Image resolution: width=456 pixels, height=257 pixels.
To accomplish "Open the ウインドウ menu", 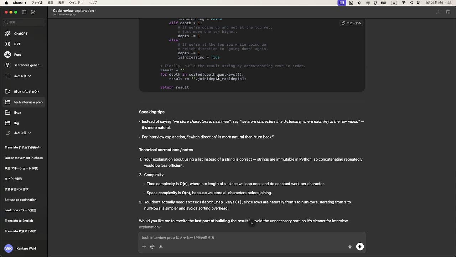I will click(76, 3).
